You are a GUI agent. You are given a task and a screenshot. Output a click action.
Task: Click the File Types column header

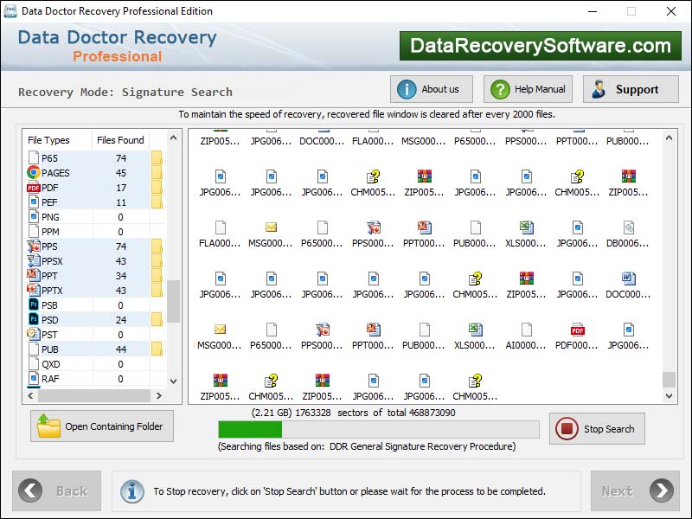(x=48, y=140)
